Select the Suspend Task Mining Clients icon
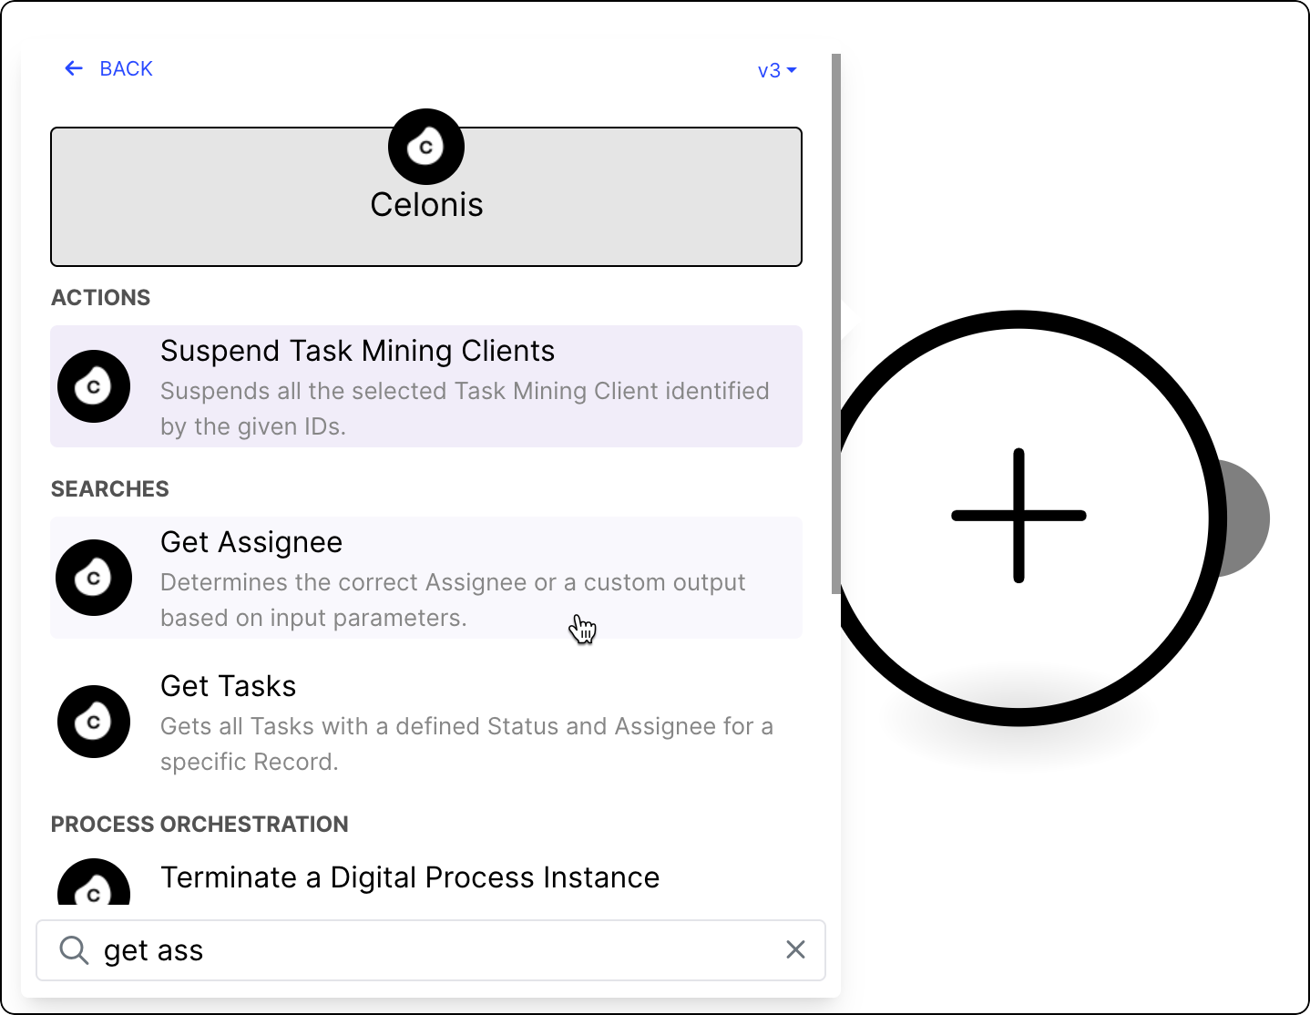 [94, 385]
